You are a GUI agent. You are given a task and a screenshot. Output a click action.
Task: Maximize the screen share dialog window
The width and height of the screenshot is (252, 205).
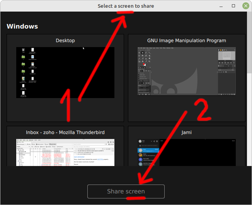[x=233, y=6]
